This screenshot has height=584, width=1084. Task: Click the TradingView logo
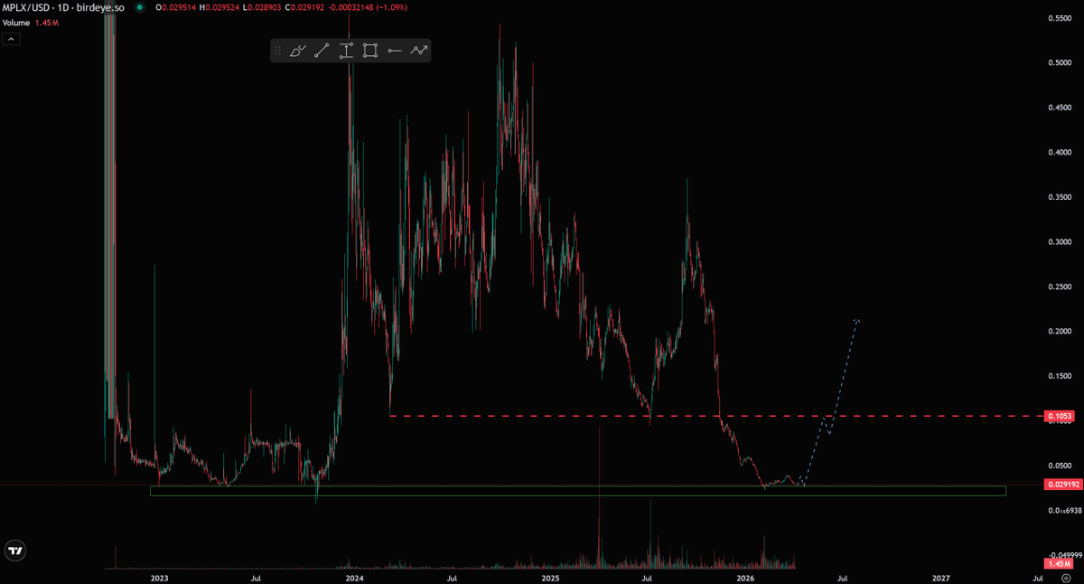[15, 550]
